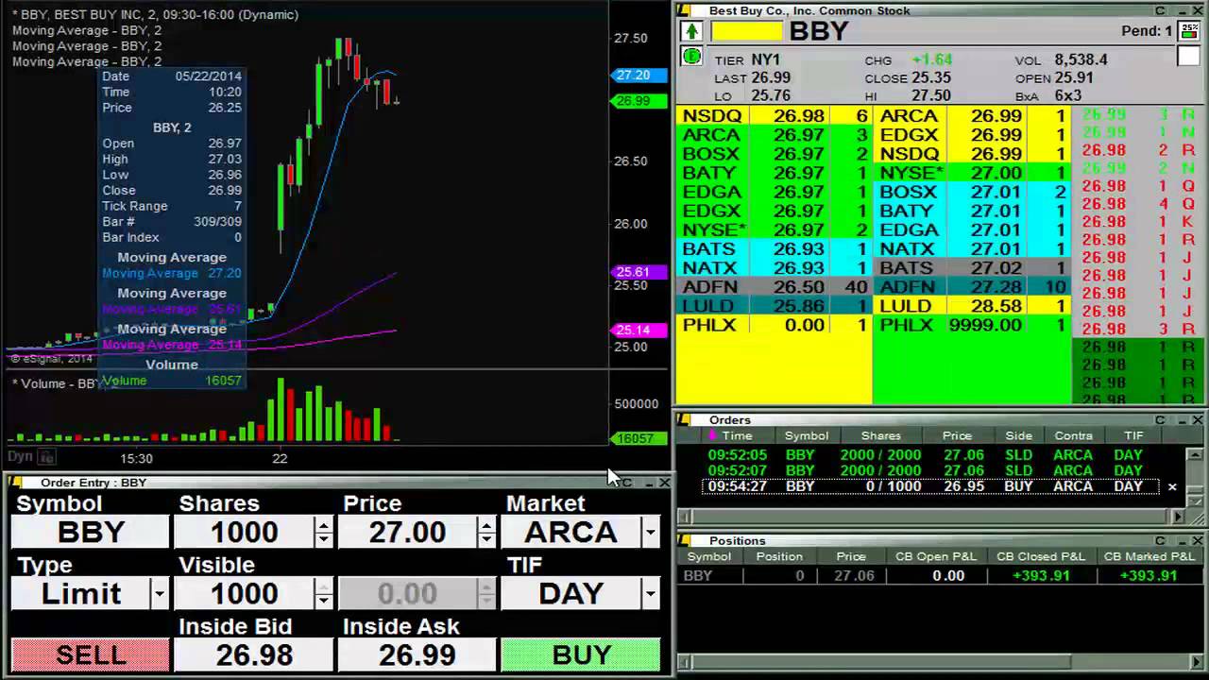The image size is (1209, 680).
Task: Click the C button in the Orders title bar
Action: point(1160,419)
